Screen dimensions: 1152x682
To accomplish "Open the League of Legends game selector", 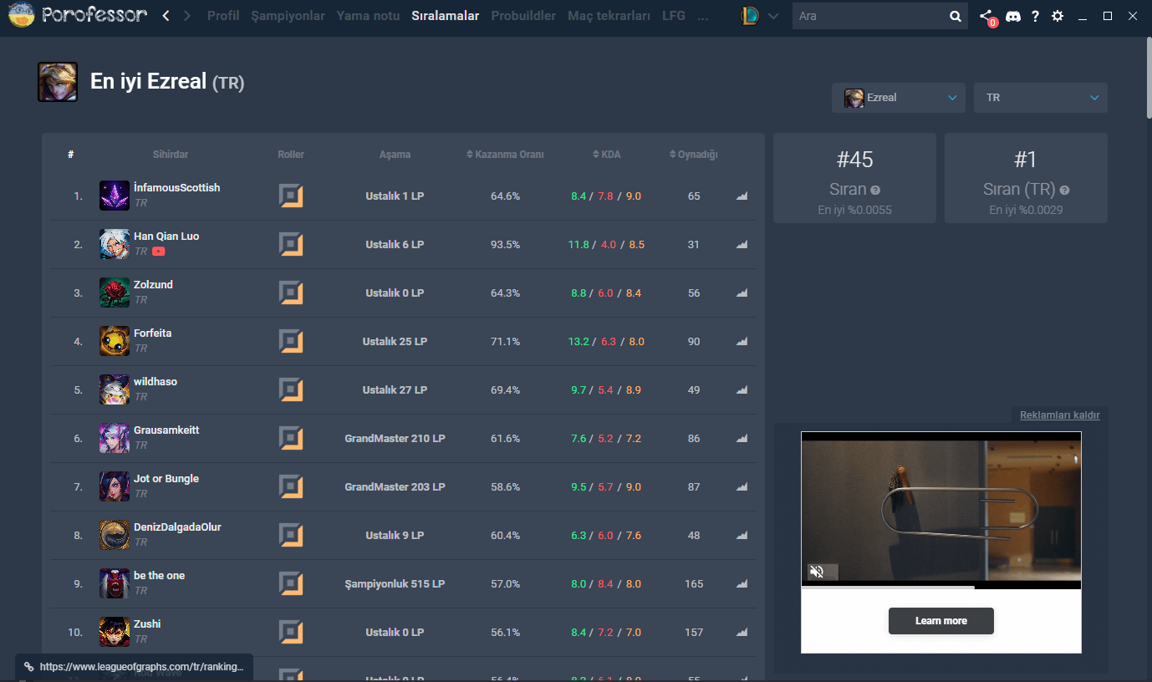I will 759,16.
